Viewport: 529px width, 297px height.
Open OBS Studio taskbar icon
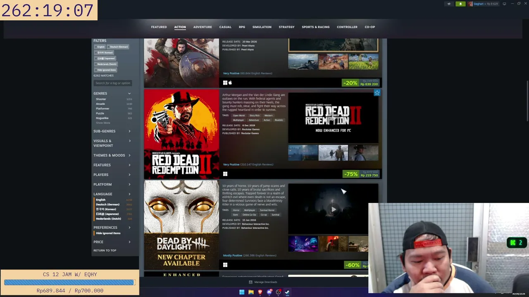click(278, 292)
